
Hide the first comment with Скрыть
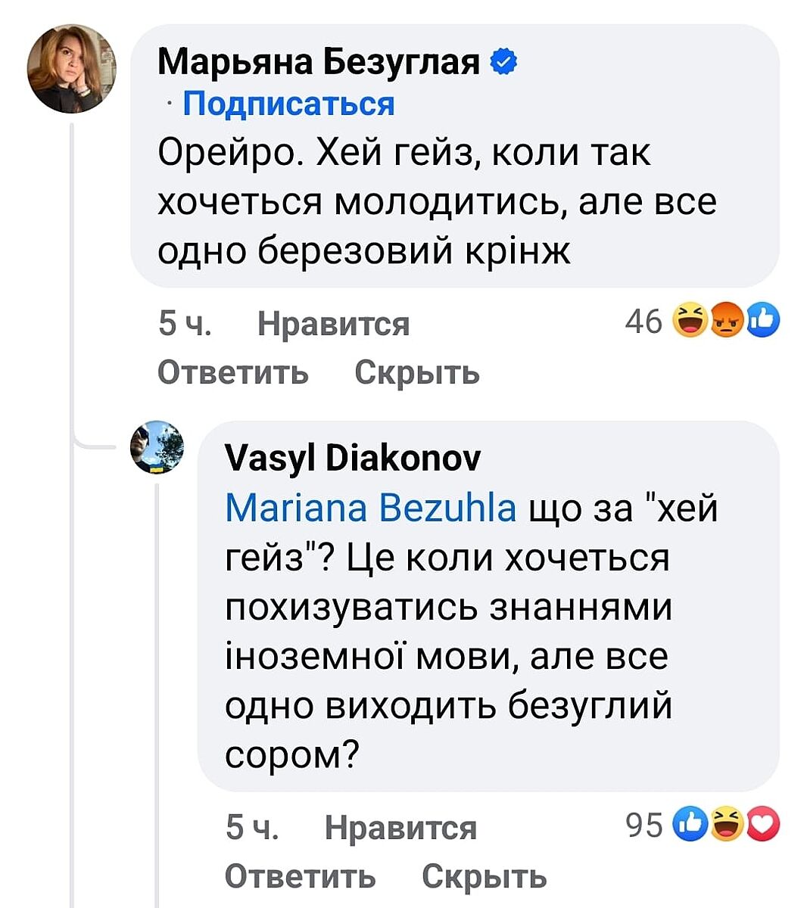[x=417, y=372]
